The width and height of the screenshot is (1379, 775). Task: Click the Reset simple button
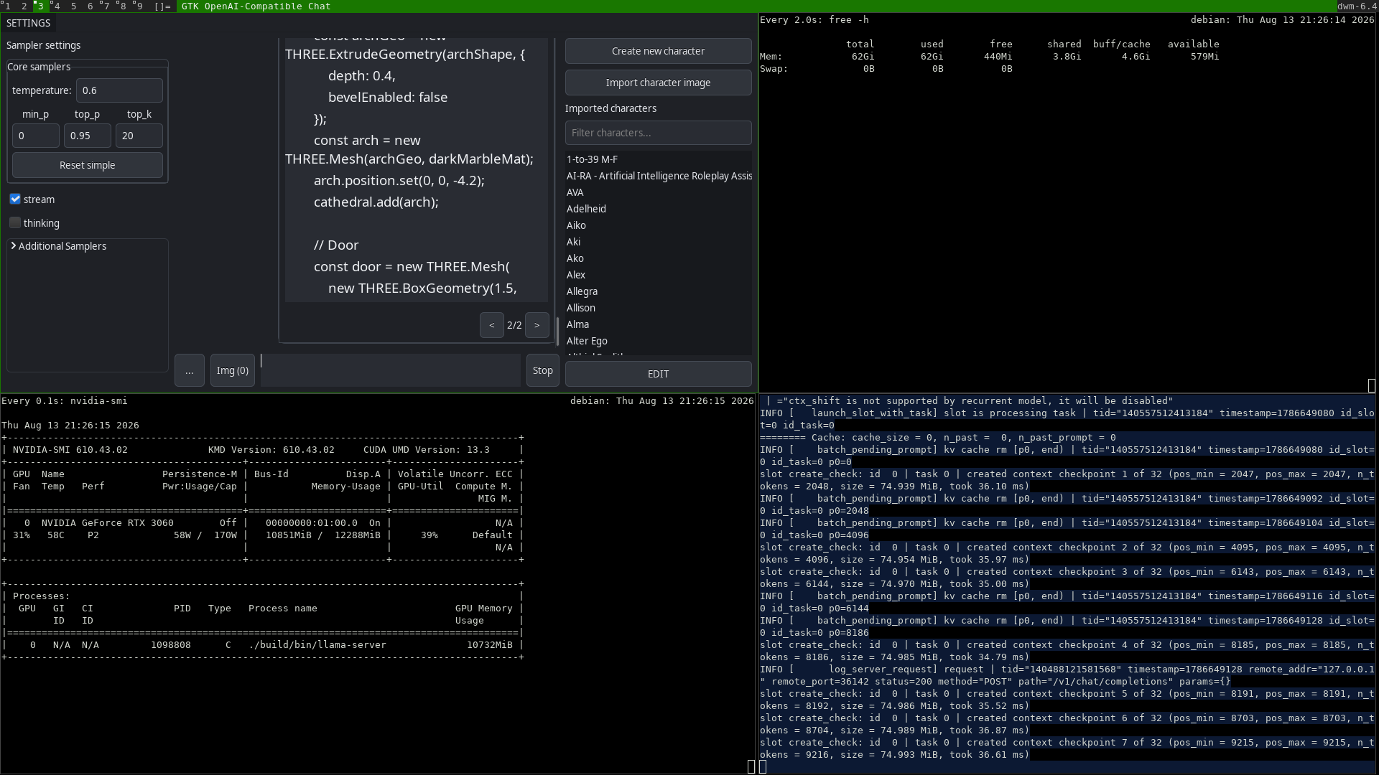[88, 165]
